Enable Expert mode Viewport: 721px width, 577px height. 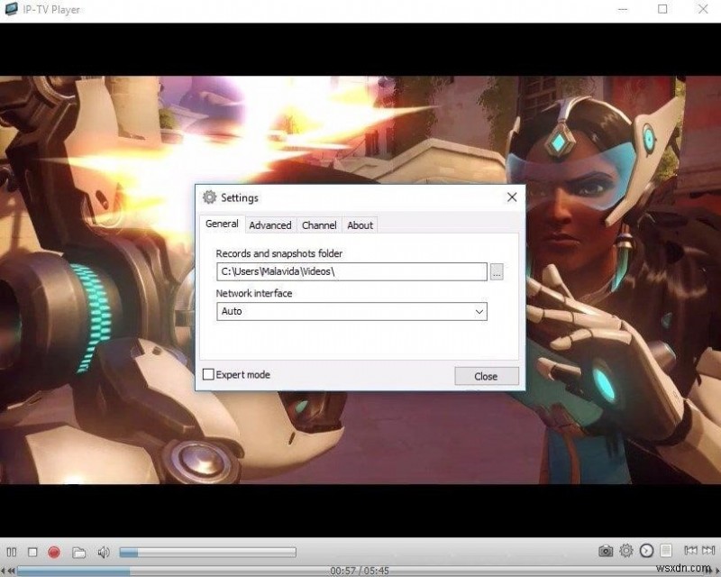pyautogui.click(x=208, y=374)
